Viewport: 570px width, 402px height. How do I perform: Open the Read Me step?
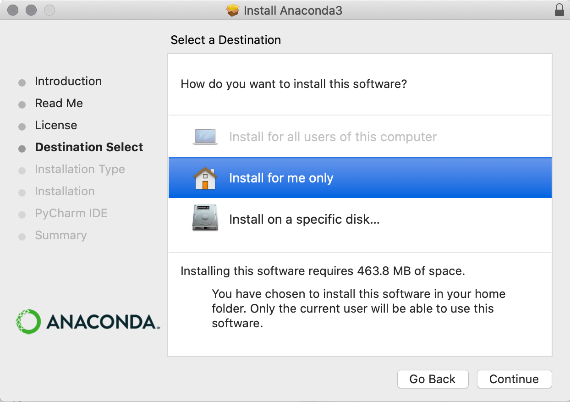[59, 104]
